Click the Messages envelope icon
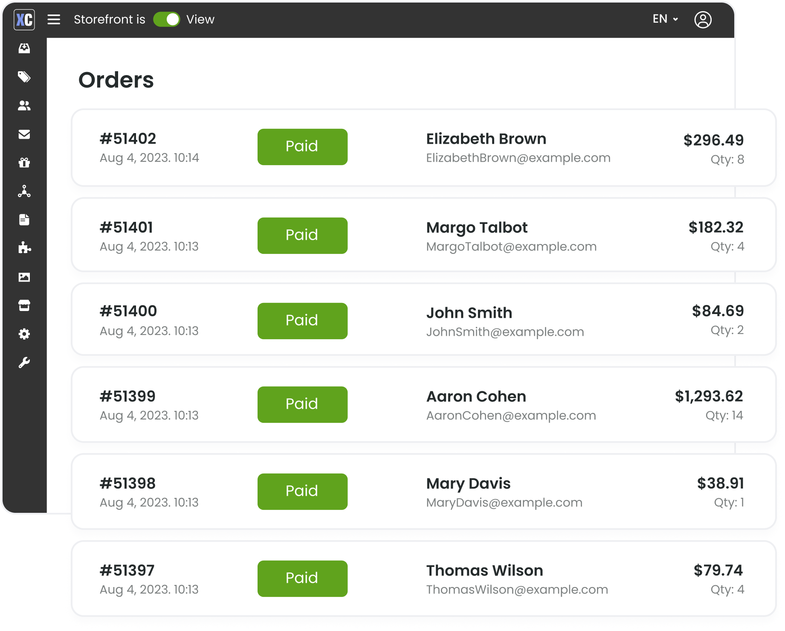Screen dimensions: 785x631 [24, 134]
